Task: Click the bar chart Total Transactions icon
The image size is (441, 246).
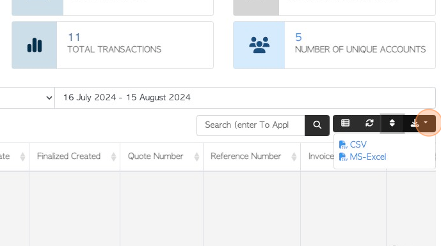Action: pos(35,45)
